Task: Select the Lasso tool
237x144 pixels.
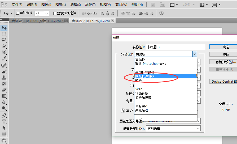Action: coord(4,40)
